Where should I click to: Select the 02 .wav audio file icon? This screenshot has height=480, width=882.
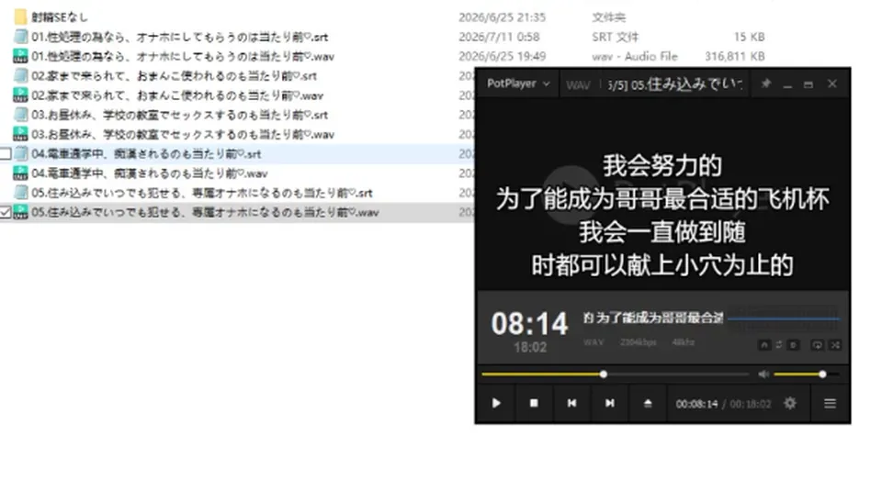coord(20,95)
